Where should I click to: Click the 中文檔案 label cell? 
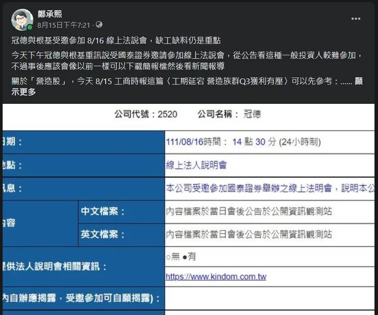[121, 212]
